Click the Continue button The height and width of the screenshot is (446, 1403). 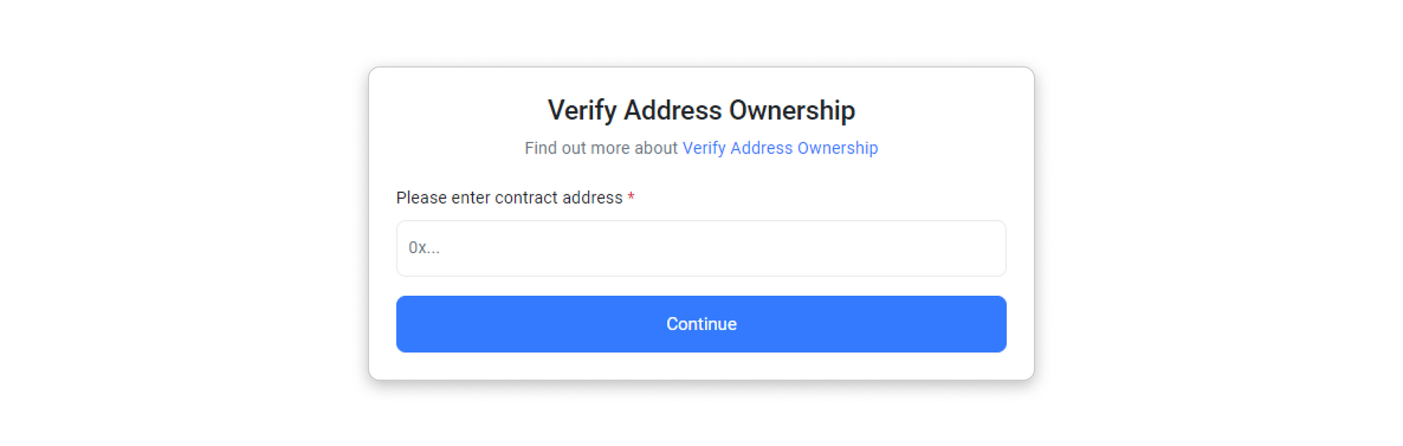click(701, 324)
